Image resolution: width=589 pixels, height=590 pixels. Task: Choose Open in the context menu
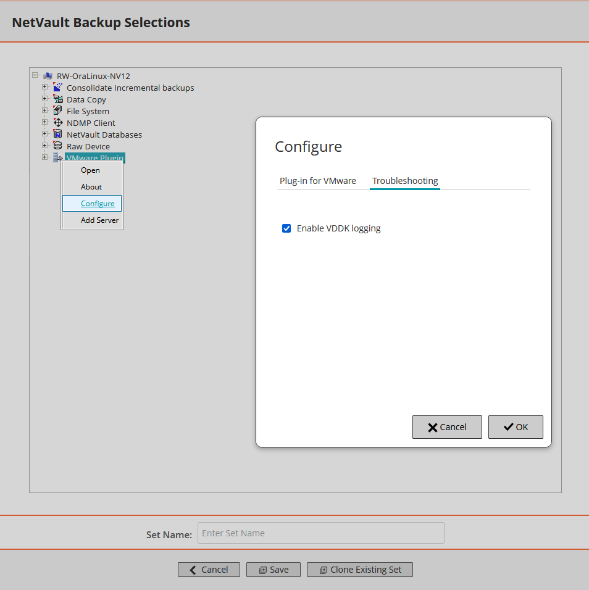pyautogui.click(x=90, y=170)
